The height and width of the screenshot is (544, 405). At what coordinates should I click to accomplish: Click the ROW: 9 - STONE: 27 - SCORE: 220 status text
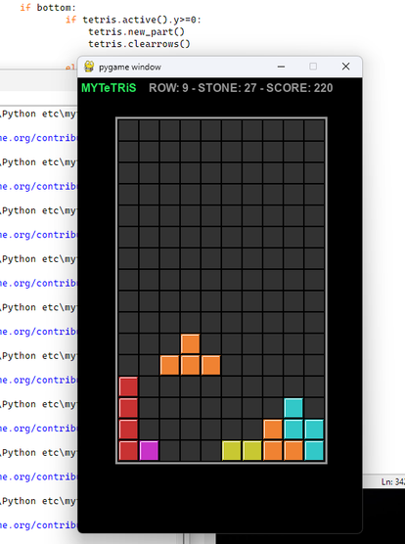coord(241,88)
